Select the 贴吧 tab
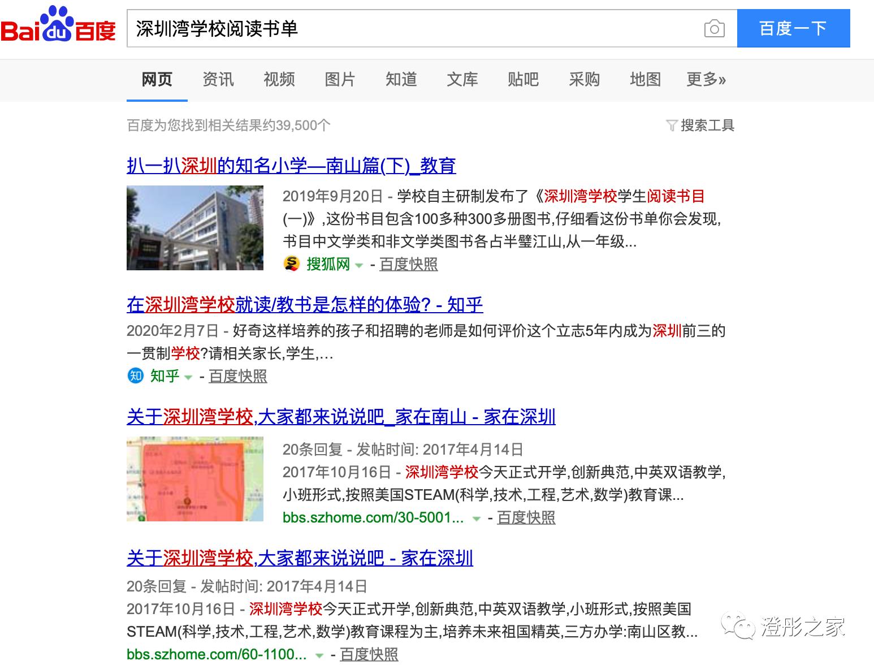The height and width of the screenshot is (665, 874). [x=523, y=80]
